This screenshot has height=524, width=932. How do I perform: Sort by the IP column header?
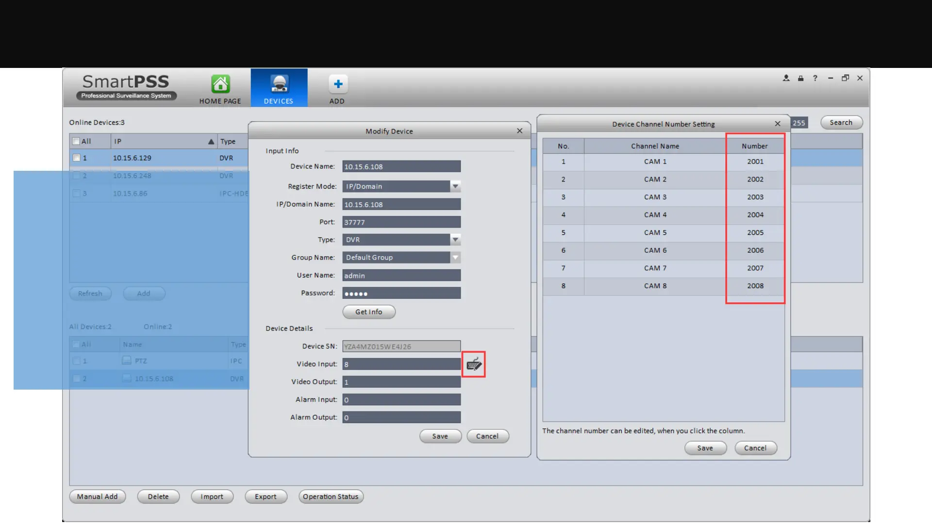[164, 141]
